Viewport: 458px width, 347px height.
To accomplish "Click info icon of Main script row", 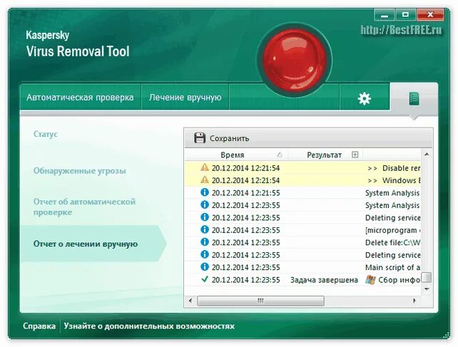I will (x=205, y=266).
